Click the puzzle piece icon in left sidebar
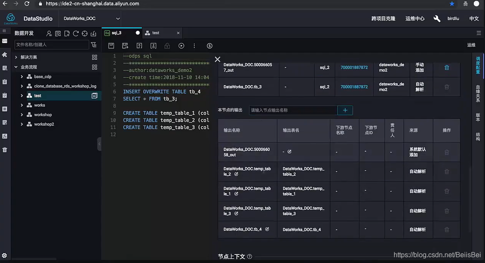This screenshot has width=485, height=263. coord(5,55)
